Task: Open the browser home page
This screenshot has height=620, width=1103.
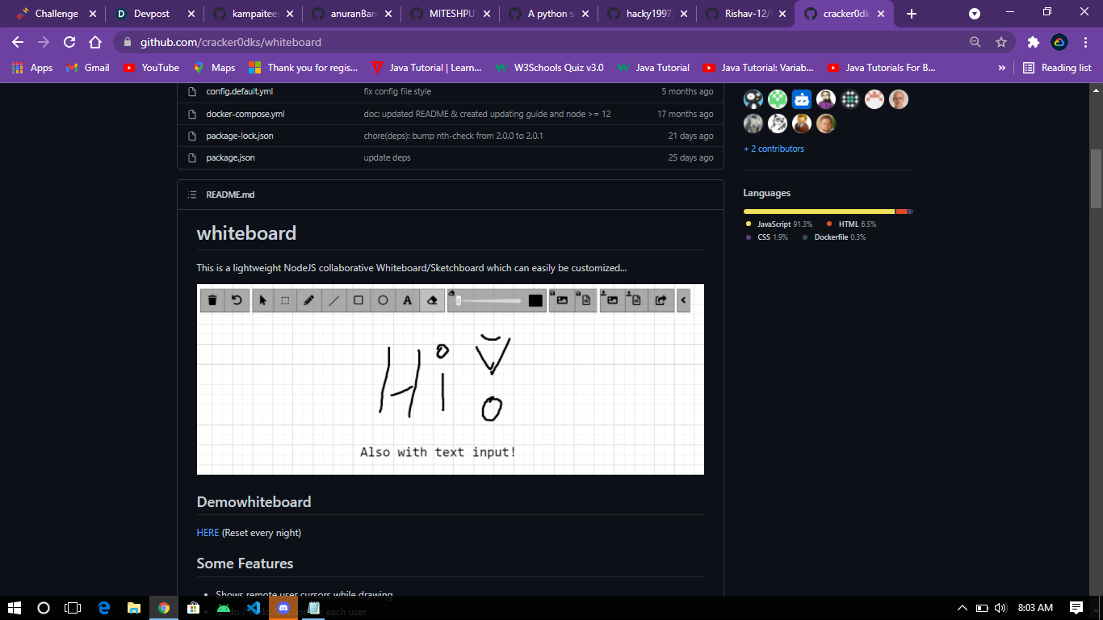Action: [95, 42]
